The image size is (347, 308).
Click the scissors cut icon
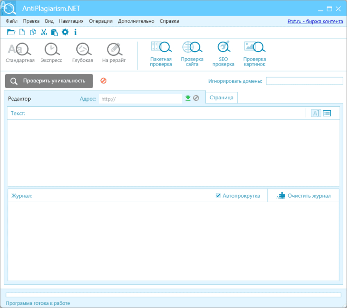coord(43,32)
